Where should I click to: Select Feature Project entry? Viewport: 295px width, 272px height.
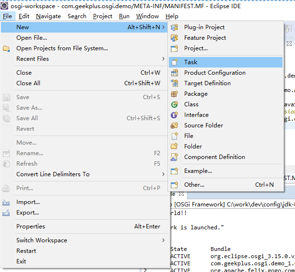[225, 38]
